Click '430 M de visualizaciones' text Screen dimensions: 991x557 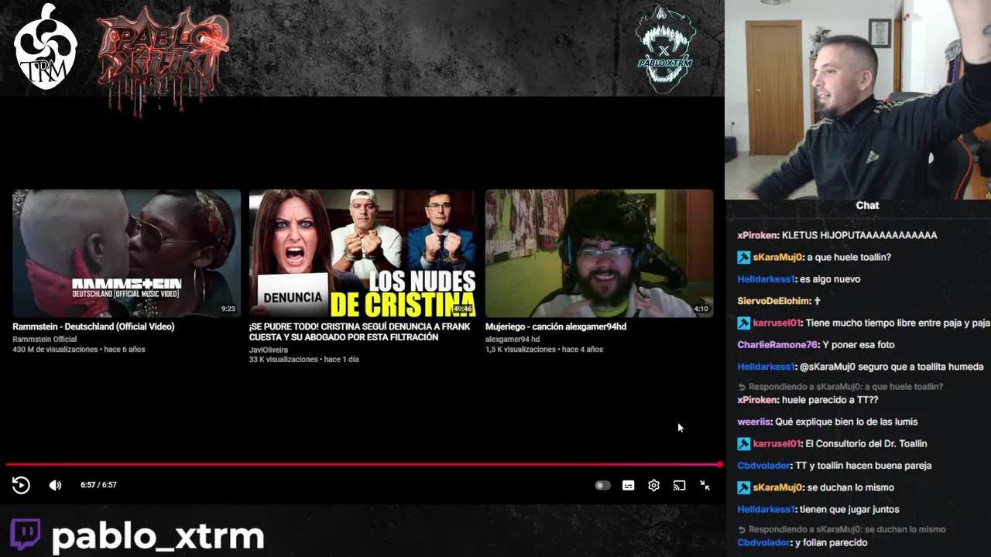(56, 350)
